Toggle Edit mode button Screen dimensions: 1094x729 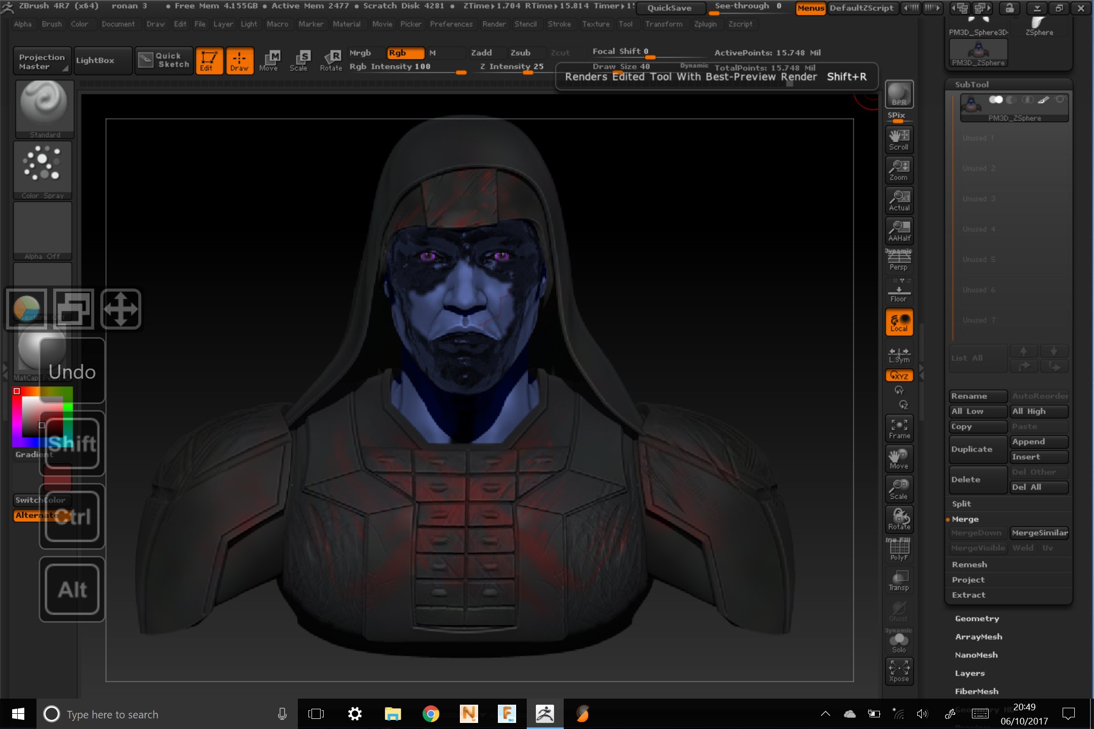pos(209,61)
